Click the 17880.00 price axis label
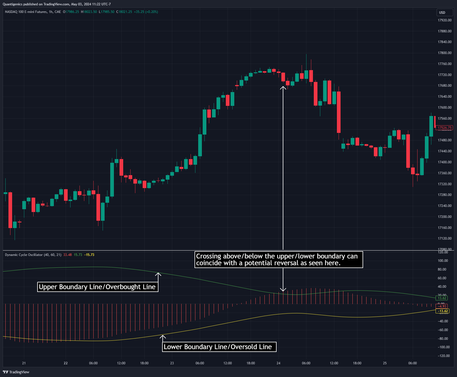The width and height of the screenshot is (457, 377). [x=445, y=31]
